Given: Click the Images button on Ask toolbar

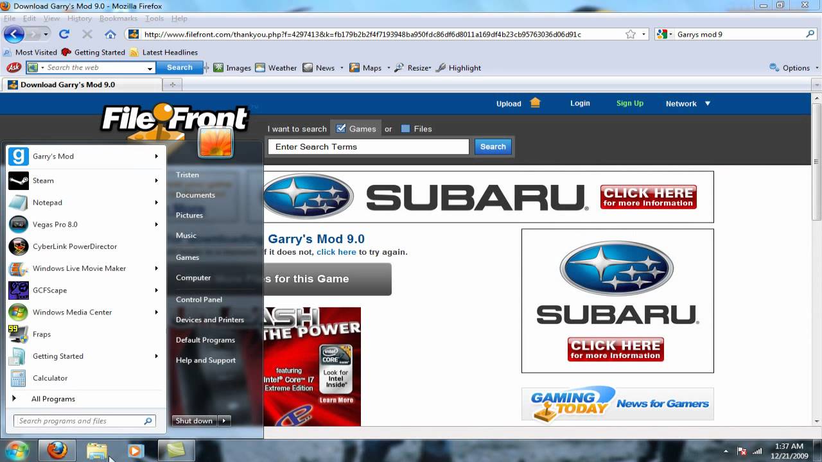Looking at the screenshot, I should tap(232, 67).
